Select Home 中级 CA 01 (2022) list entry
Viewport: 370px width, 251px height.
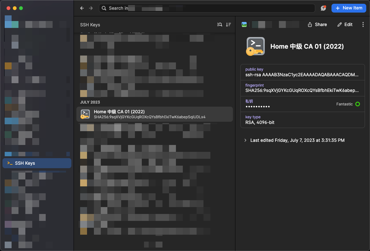click(155, 114)
